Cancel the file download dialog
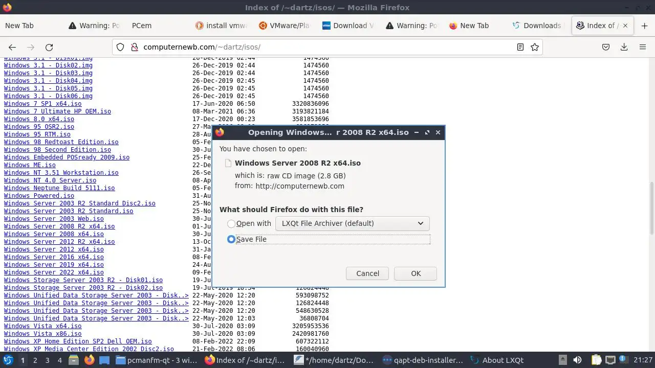This screenshot has height=368, width=655. click(x=367, y=273)
